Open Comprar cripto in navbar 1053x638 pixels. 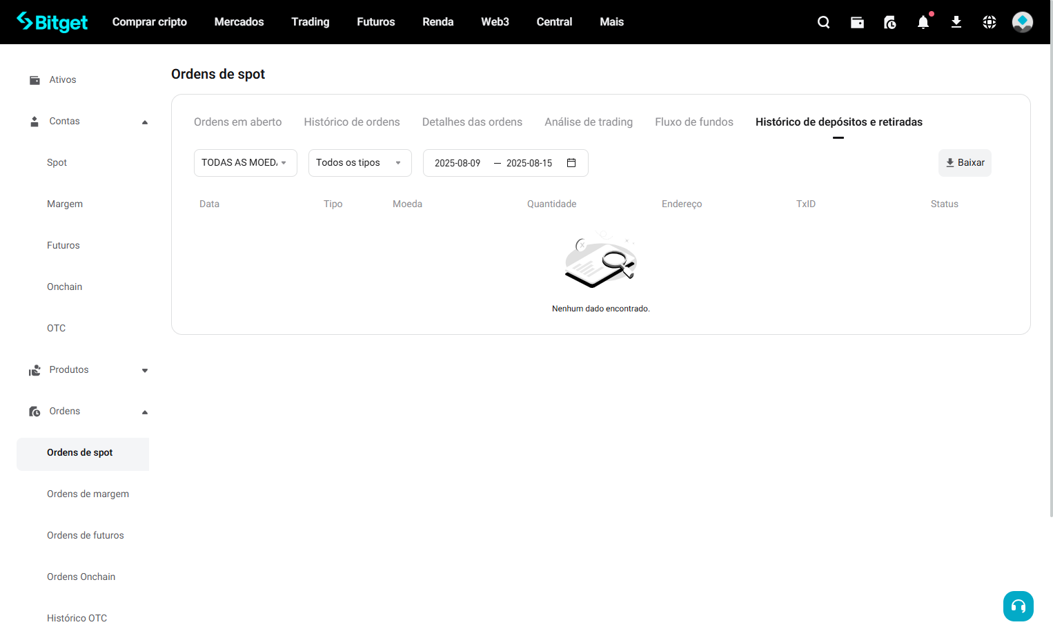tap(150, 22)
